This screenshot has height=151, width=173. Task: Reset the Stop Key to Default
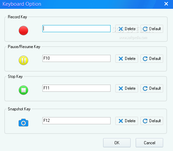pos(152,88)
